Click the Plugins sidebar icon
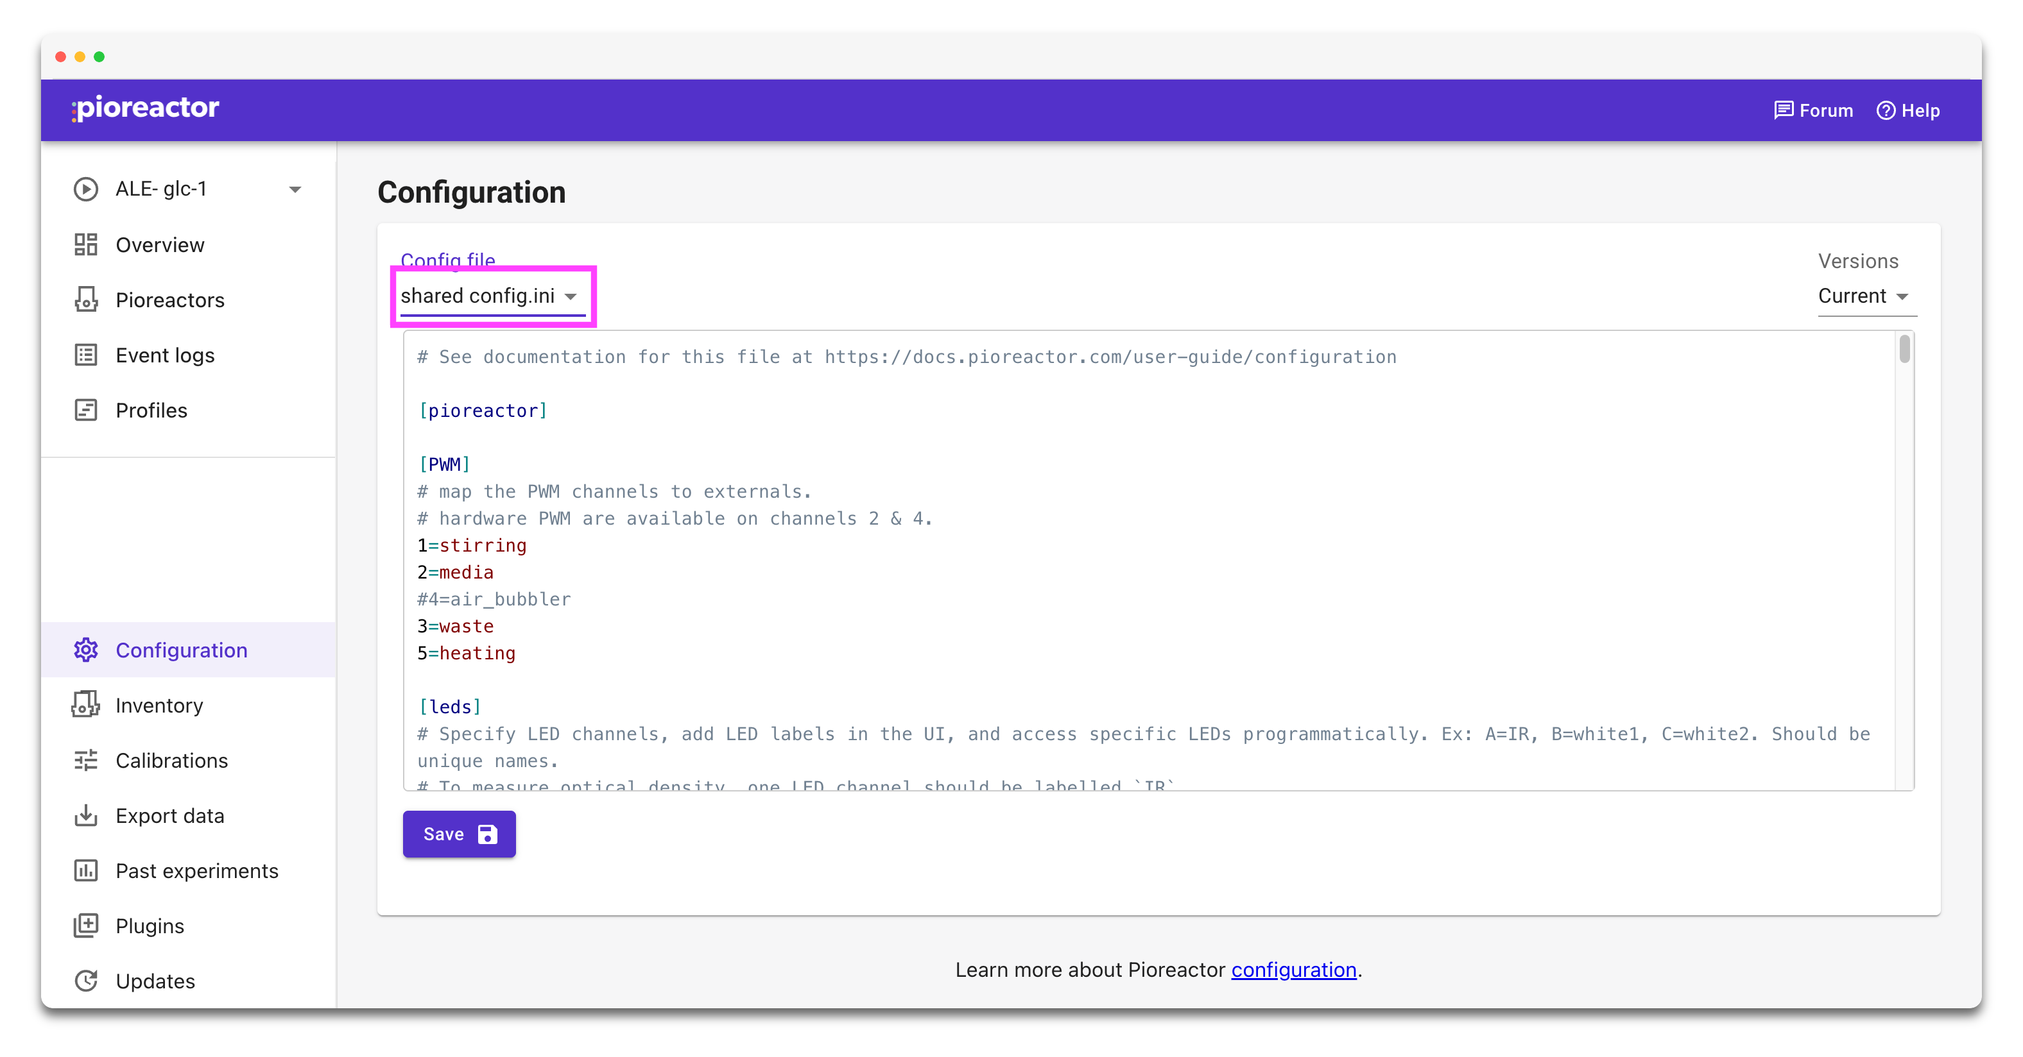This screenshot has height=1057, width=2023. pos(87,925)
